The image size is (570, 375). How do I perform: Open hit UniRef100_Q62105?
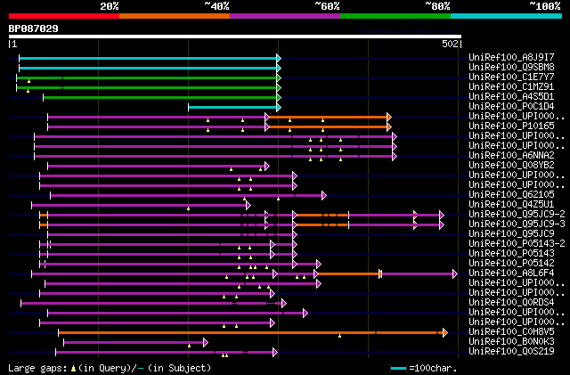click(511, 194)
